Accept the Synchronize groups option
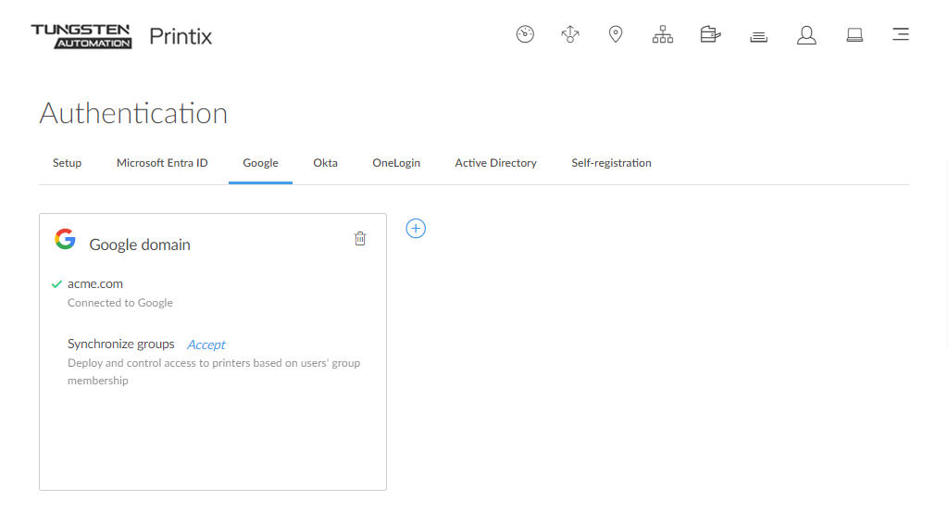 click(x=206, y=345)
